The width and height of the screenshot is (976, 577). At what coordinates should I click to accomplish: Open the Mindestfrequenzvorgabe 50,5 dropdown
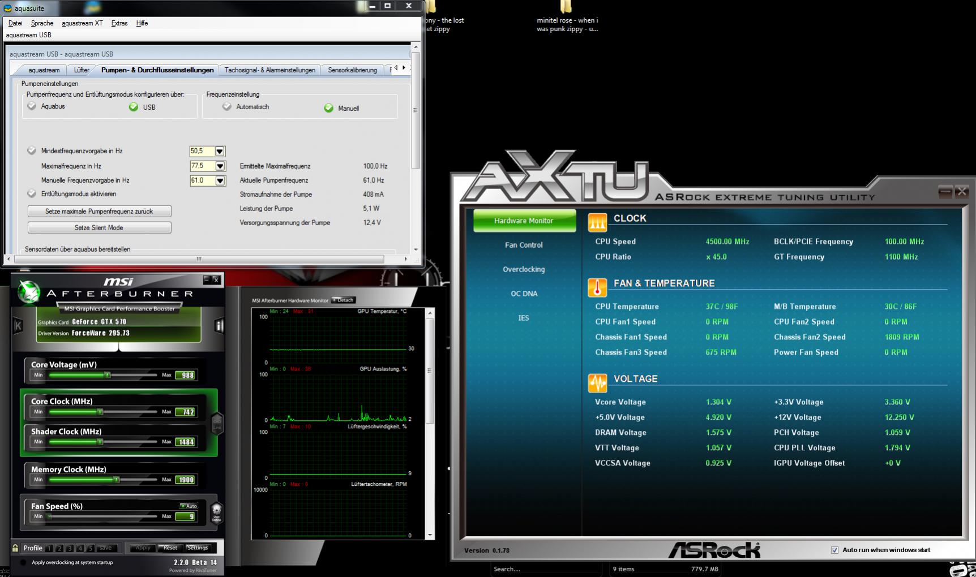pos(220,151)
